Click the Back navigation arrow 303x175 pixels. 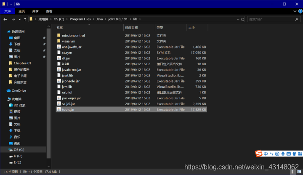5,19
